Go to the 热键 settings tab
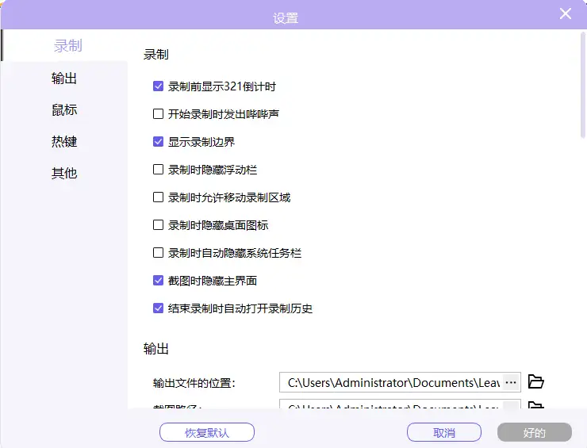 pyautogui.click(x=64, y=142)
